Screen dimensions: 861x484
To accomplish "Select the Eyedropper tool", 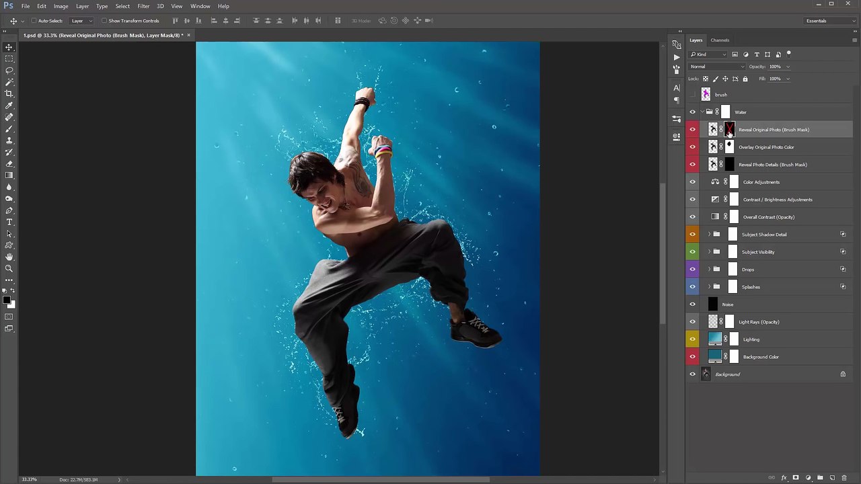I will [9, 105].
